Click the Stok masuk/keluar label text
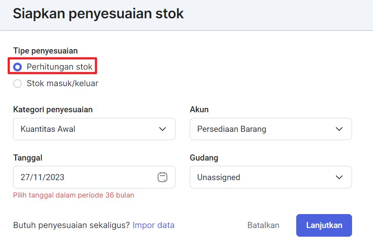 coord(62,83)
